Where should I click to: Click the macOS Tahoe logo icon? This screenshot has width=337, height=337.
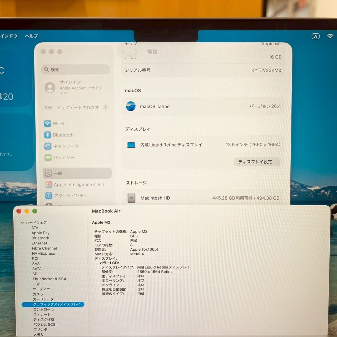click(x=131, y=106)
